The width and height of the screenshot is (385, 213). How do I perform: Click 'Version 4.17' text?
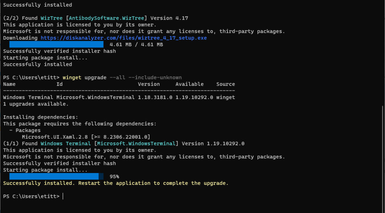coord(169,18)
